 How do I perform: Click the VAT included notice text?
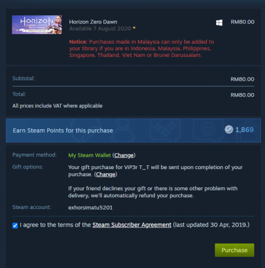[57, 106]
